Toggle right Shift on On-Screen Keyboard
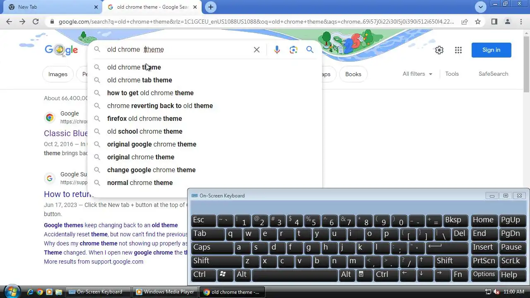The width and height of the screenshot is (530, 298). [x=451, y=261]
